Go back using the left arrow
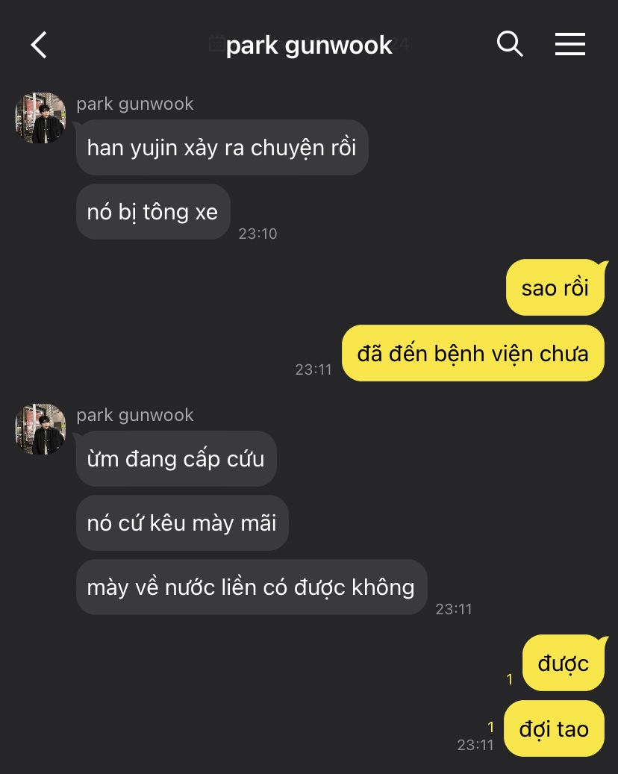This screenshot has width=618, height=774. tap(39, 45)
